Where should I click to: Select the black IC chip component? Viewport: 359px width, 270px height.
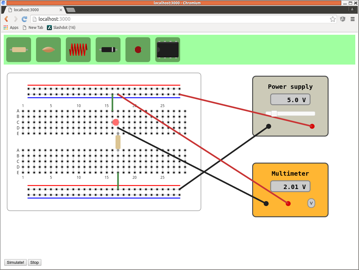[x=168, y=50]
